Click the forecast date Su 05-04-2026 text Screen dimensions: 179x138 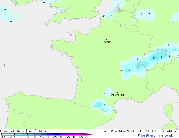(x=119, y=131)
